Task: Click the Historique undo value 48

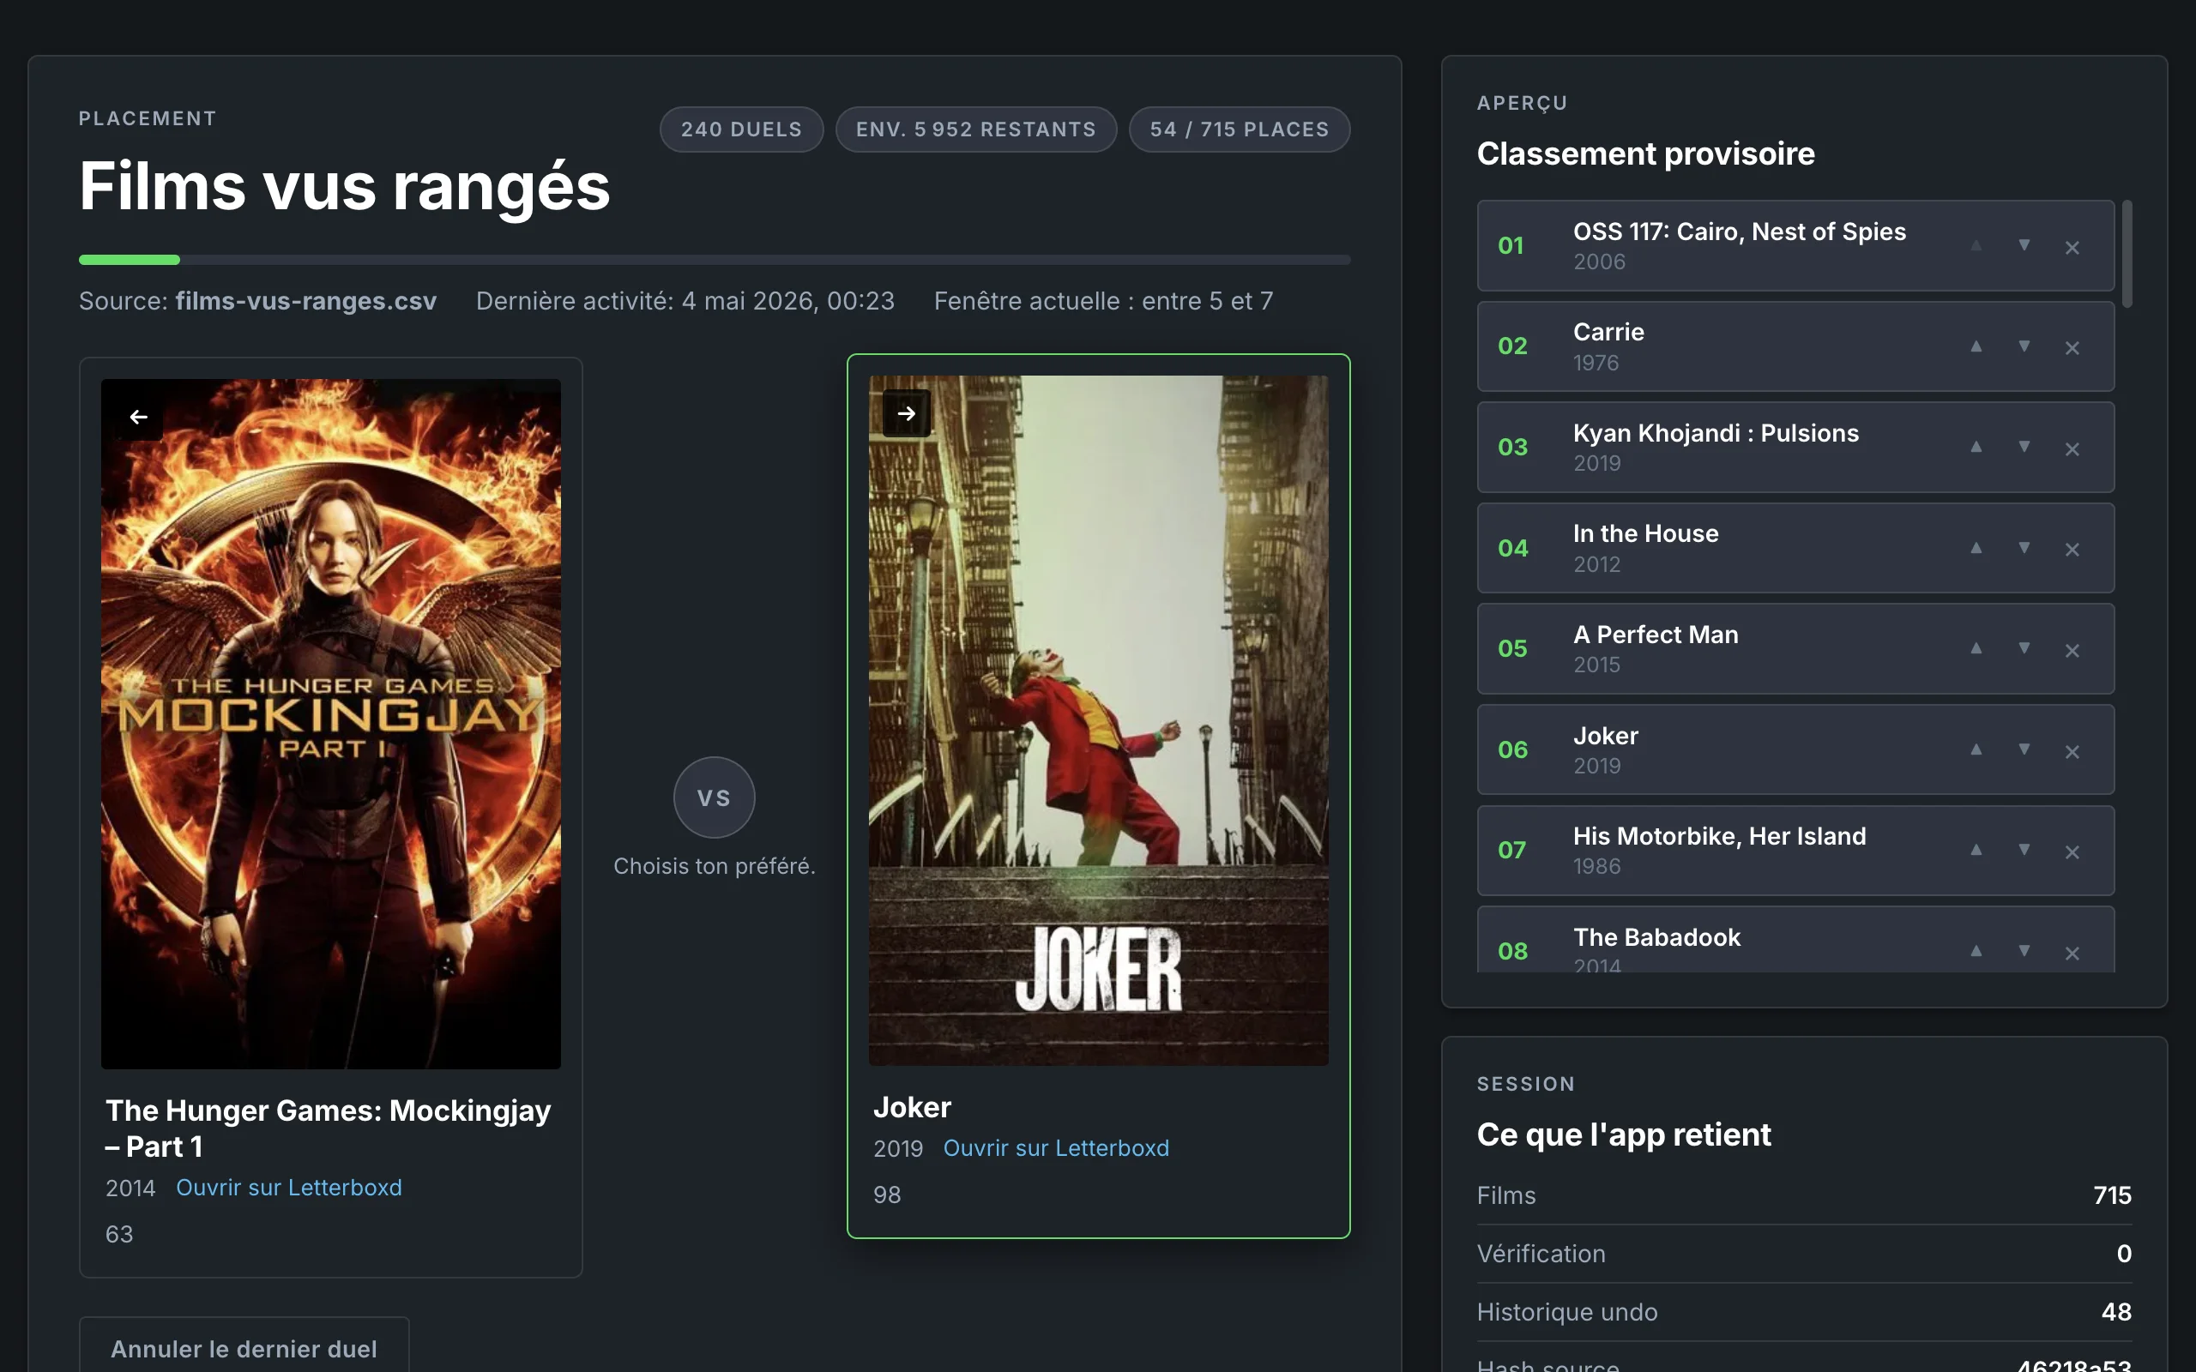Action: pyautogui.click(x=2116, y=1311)
